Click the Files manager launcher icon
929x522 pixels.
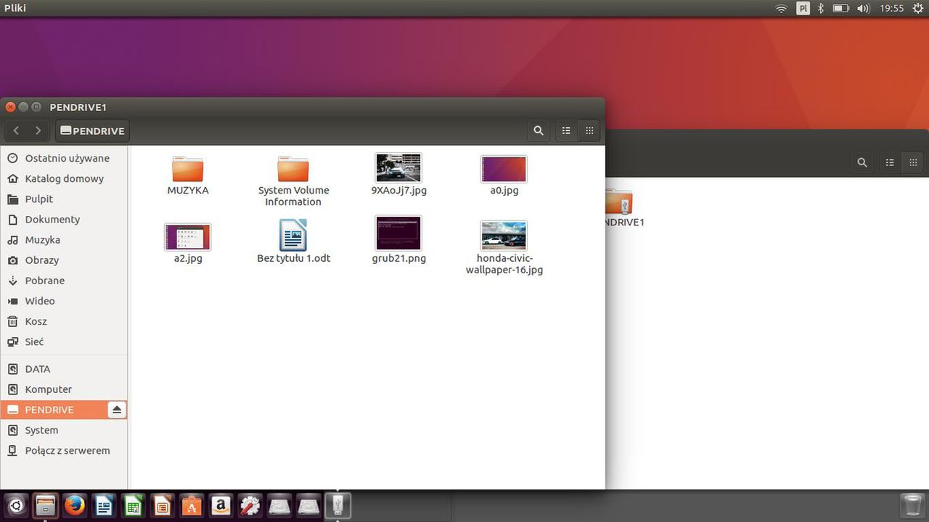click(46, 505)
